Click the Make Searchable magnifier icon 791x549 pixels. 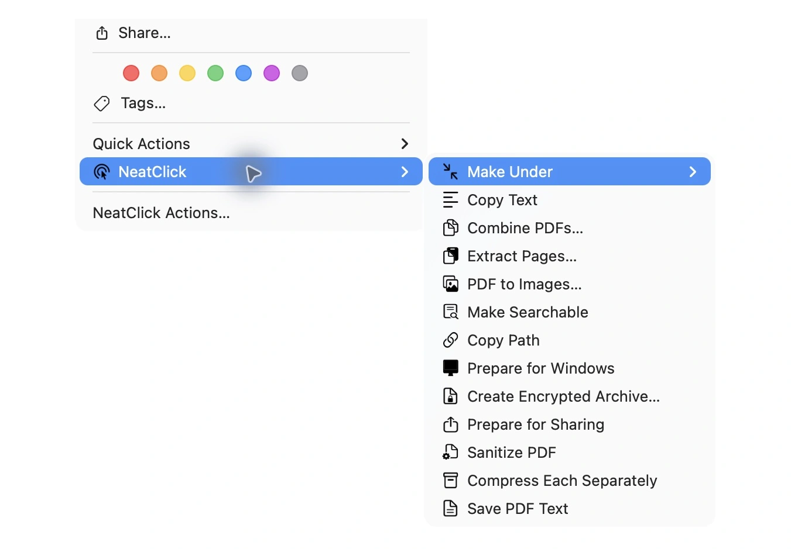[x=450, y=312]
